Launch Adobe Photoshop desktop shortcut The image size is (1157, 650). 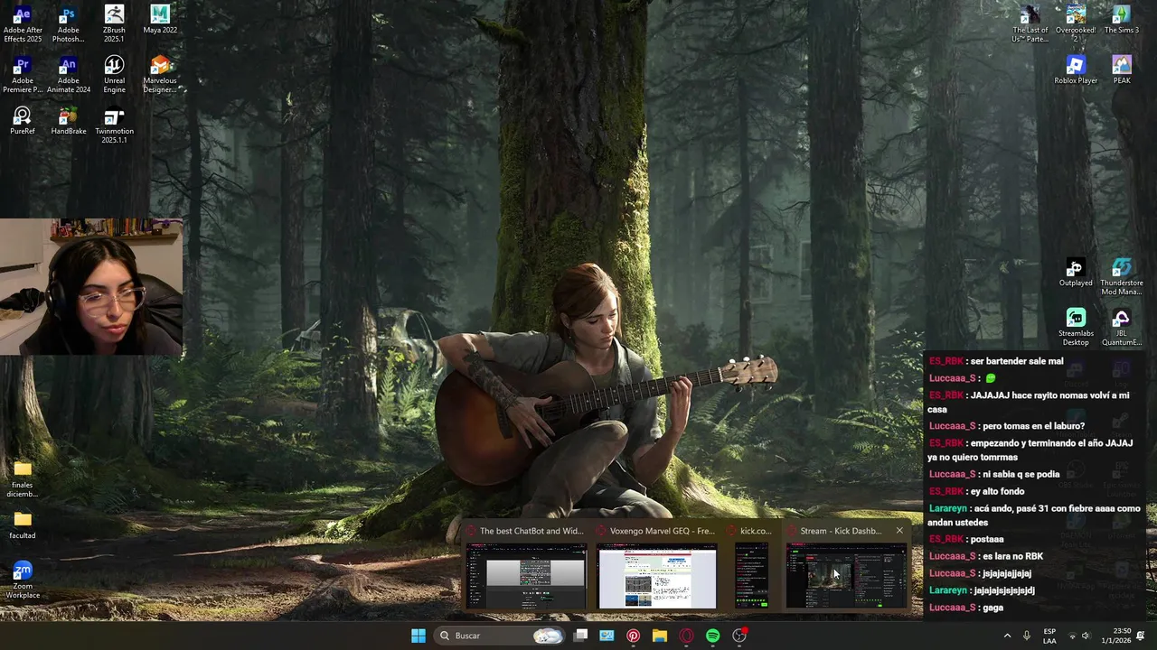click(x=68, y=24)
